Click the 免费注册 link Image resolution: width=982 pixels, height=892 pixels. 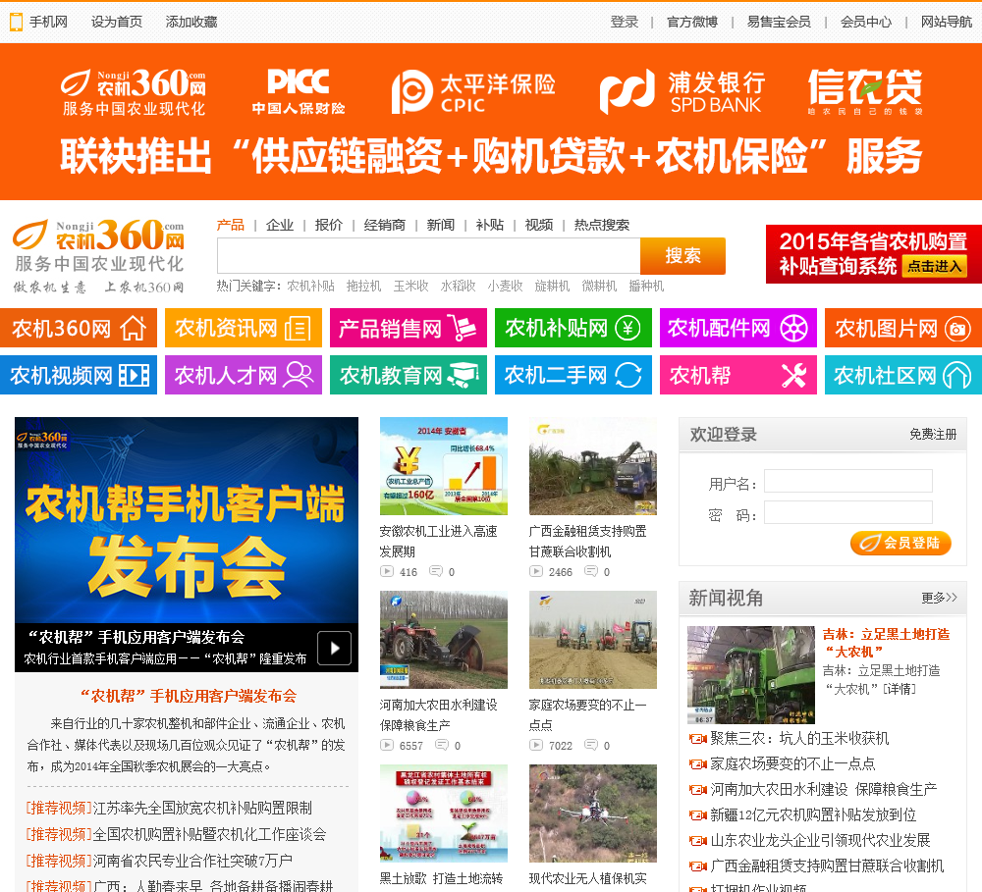pos(933,435)
